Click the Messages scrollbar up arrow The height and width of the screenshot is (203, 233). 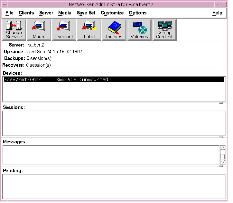pos(223,148)
